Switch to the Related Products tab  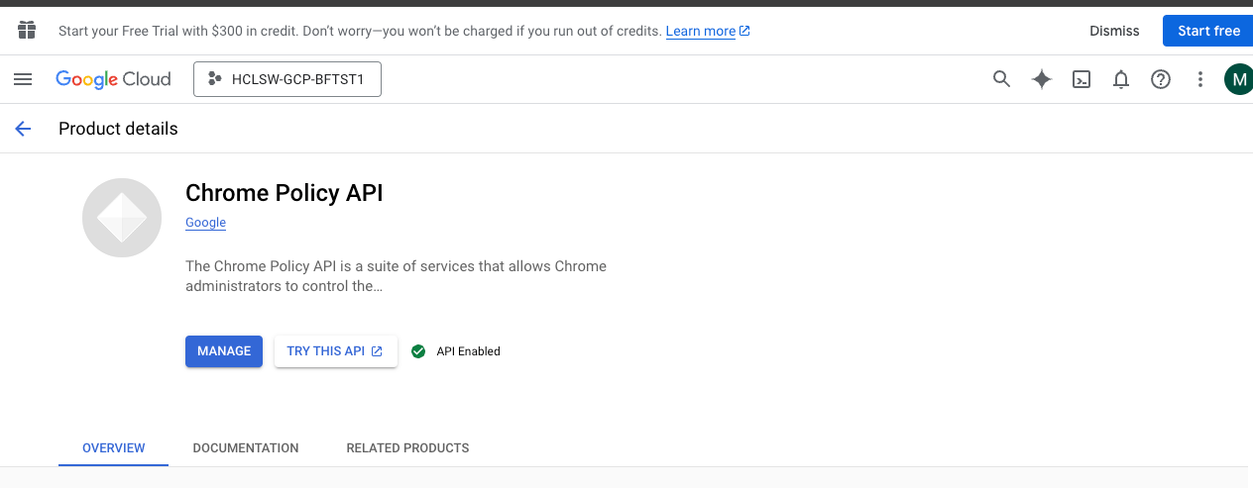coord(407,448)
